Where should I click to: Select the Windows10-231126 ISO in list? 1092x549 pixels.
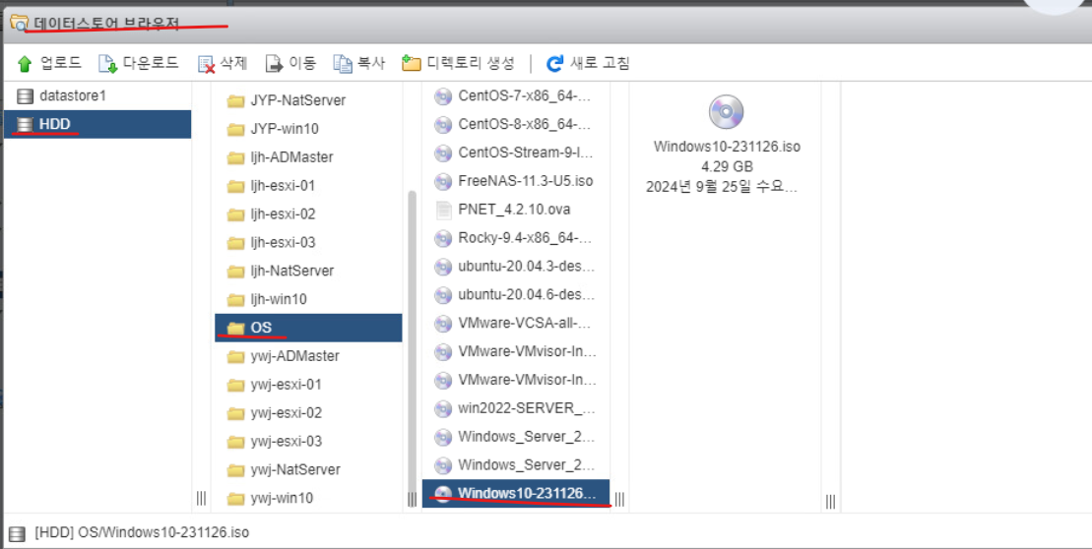point(516,493)
